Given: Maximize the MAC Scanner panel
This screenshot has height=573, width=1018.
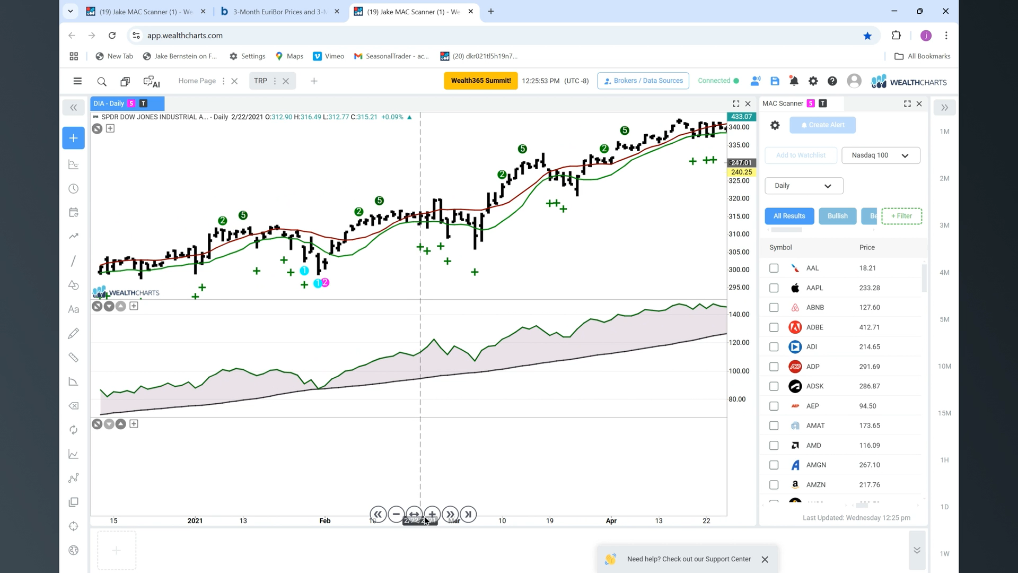Looking at the screenshot, I should [907, 103].
